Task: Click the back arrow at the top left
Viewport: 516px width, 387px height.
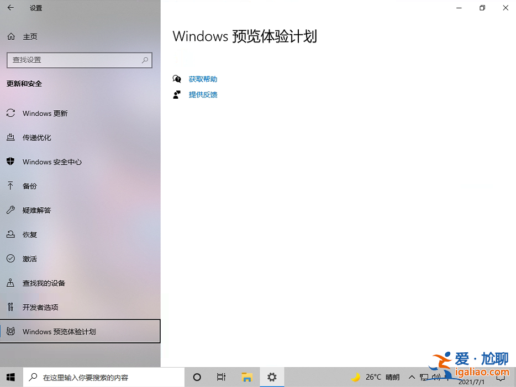Action: (x=10, y=8)
